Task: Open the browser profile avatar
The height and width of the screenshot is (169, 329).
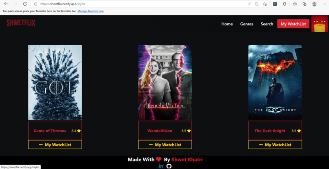Action: pos(314,4)
